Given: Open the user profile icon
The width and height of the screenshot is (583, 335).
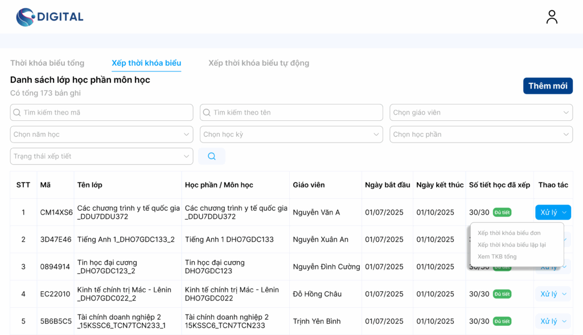Looking at the screenshot, I should (552, 17).
